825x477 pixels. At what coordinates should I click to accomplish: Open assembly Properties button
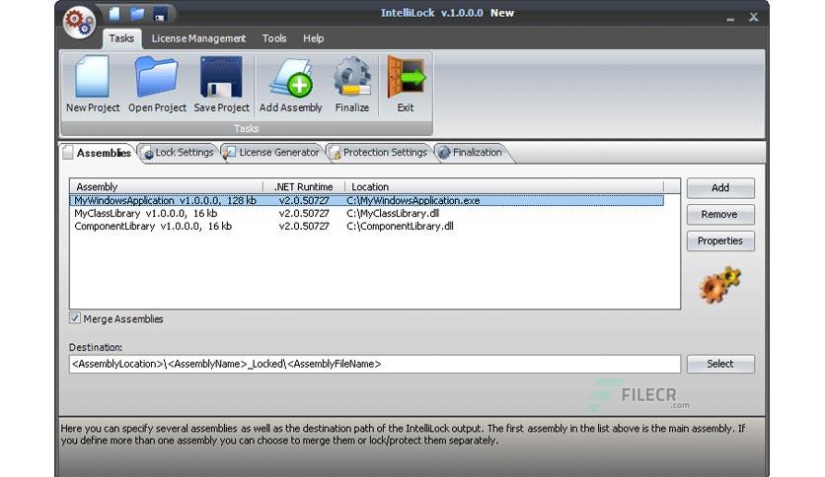pos(720,240)
